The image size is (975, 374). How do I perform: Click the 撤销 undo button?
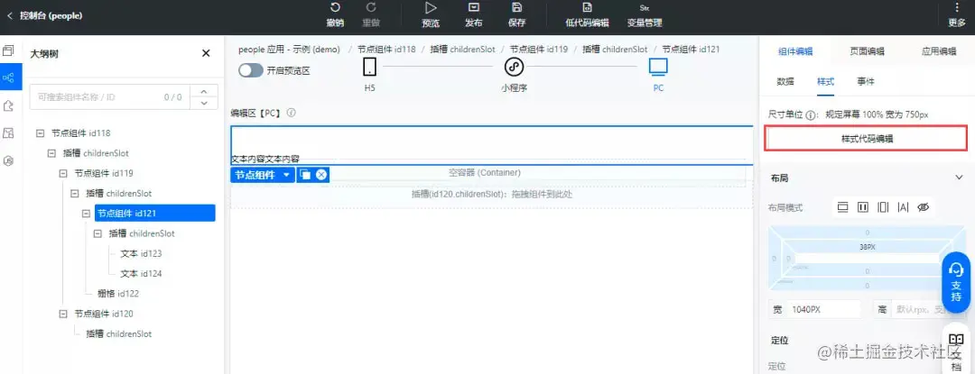(335, 15)
